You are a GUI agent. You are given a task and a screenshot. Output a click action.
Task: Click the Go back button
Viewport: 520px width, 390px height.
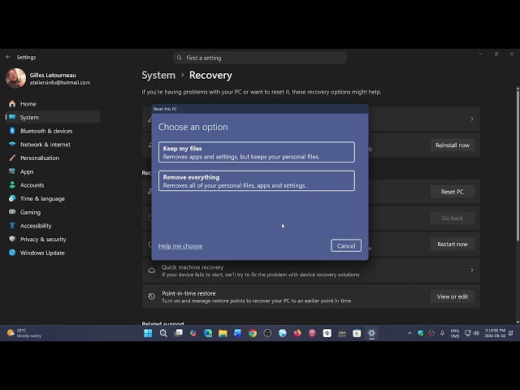[x=453, y=218]
